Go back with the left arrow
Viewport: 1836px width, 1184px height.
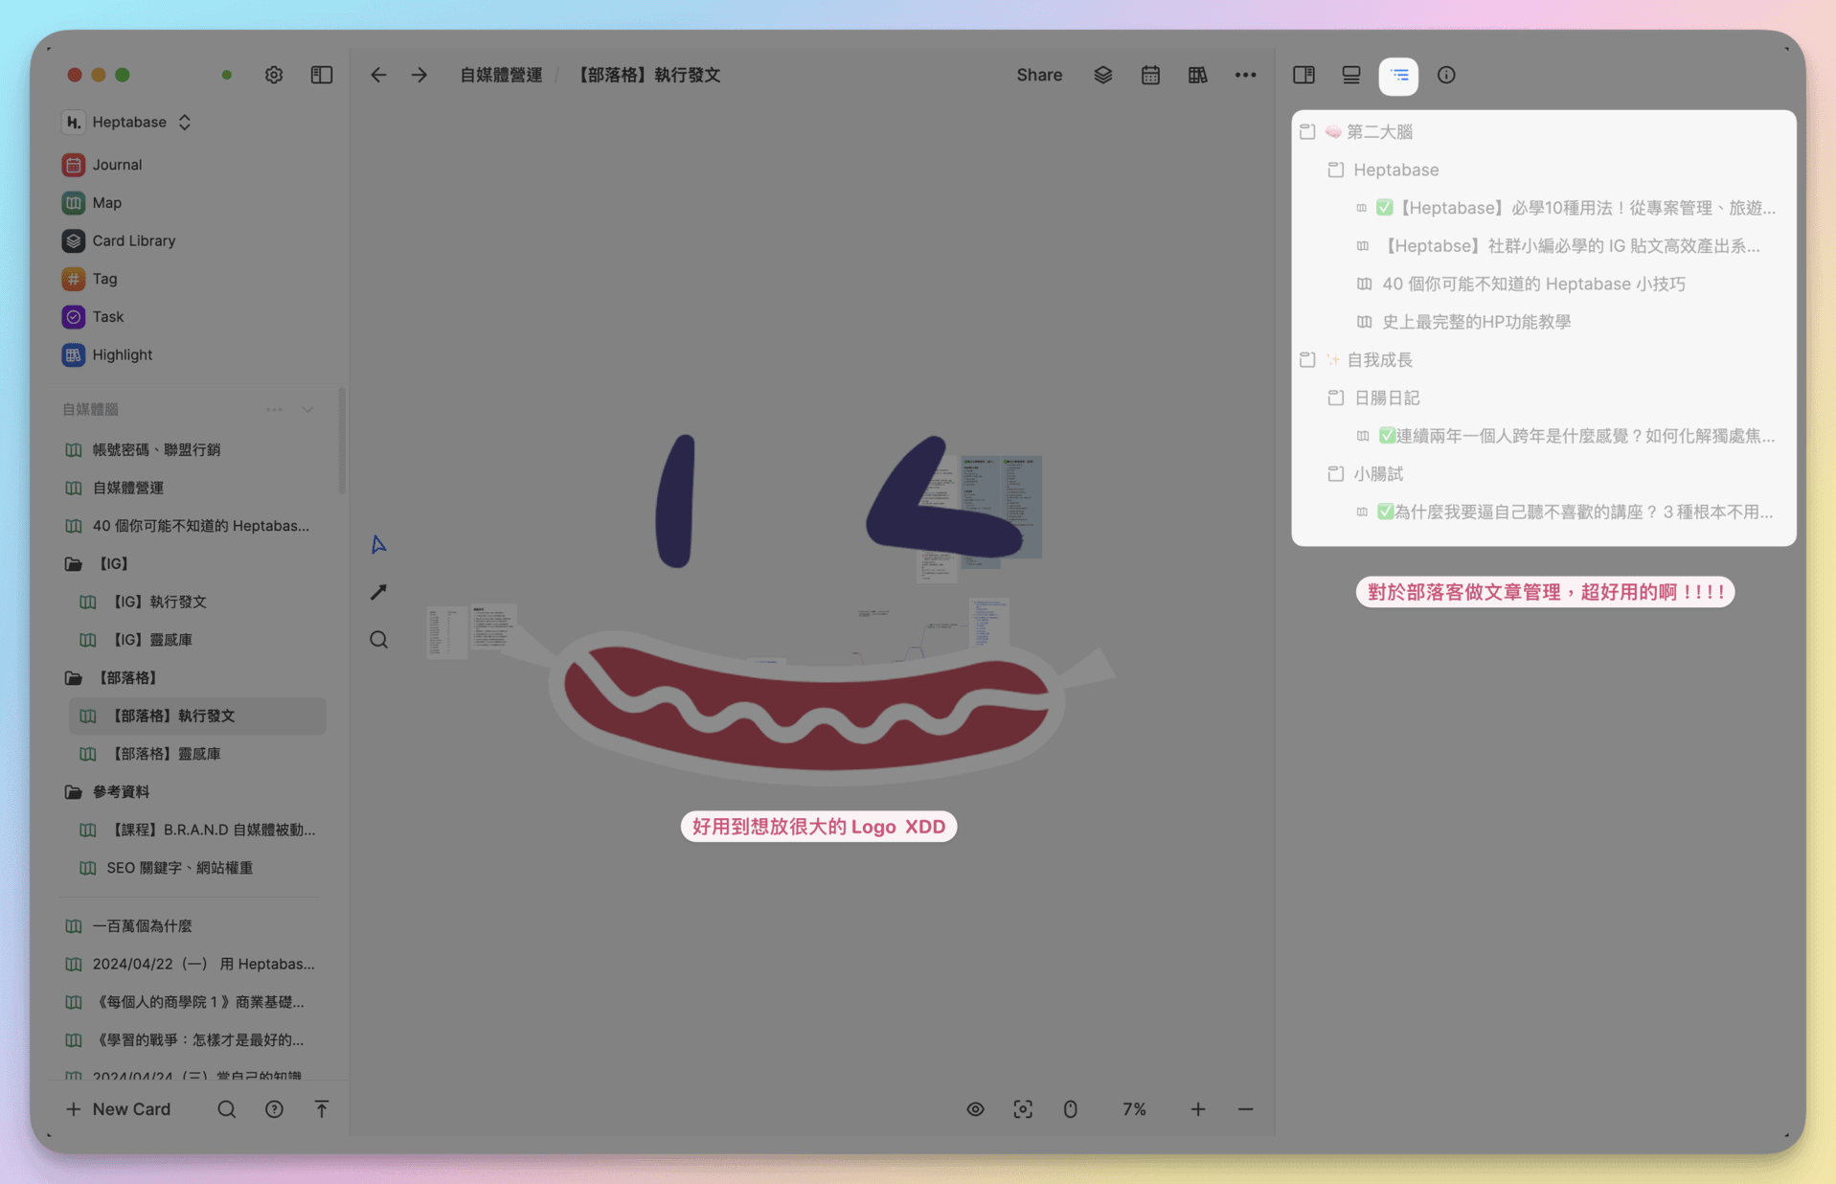(x=378, y=75)
